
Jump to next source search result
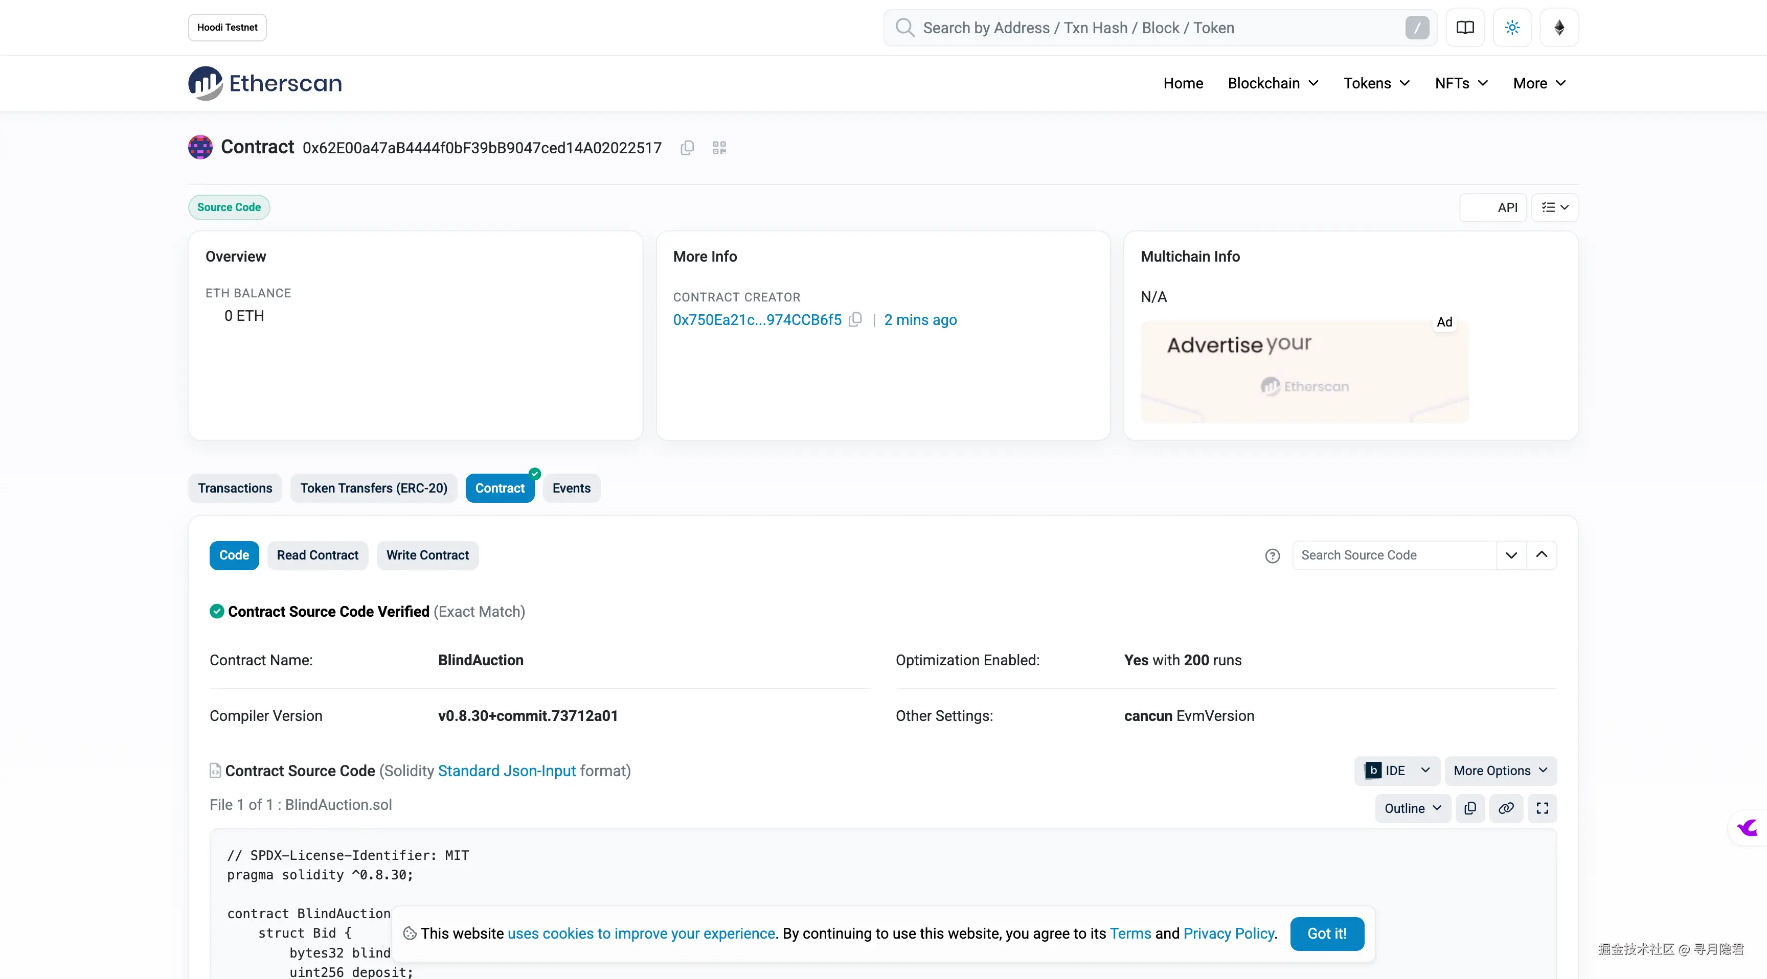tap(1511, 555)
